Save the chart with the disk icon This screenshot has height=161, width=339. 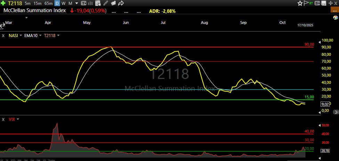point(324,3)
